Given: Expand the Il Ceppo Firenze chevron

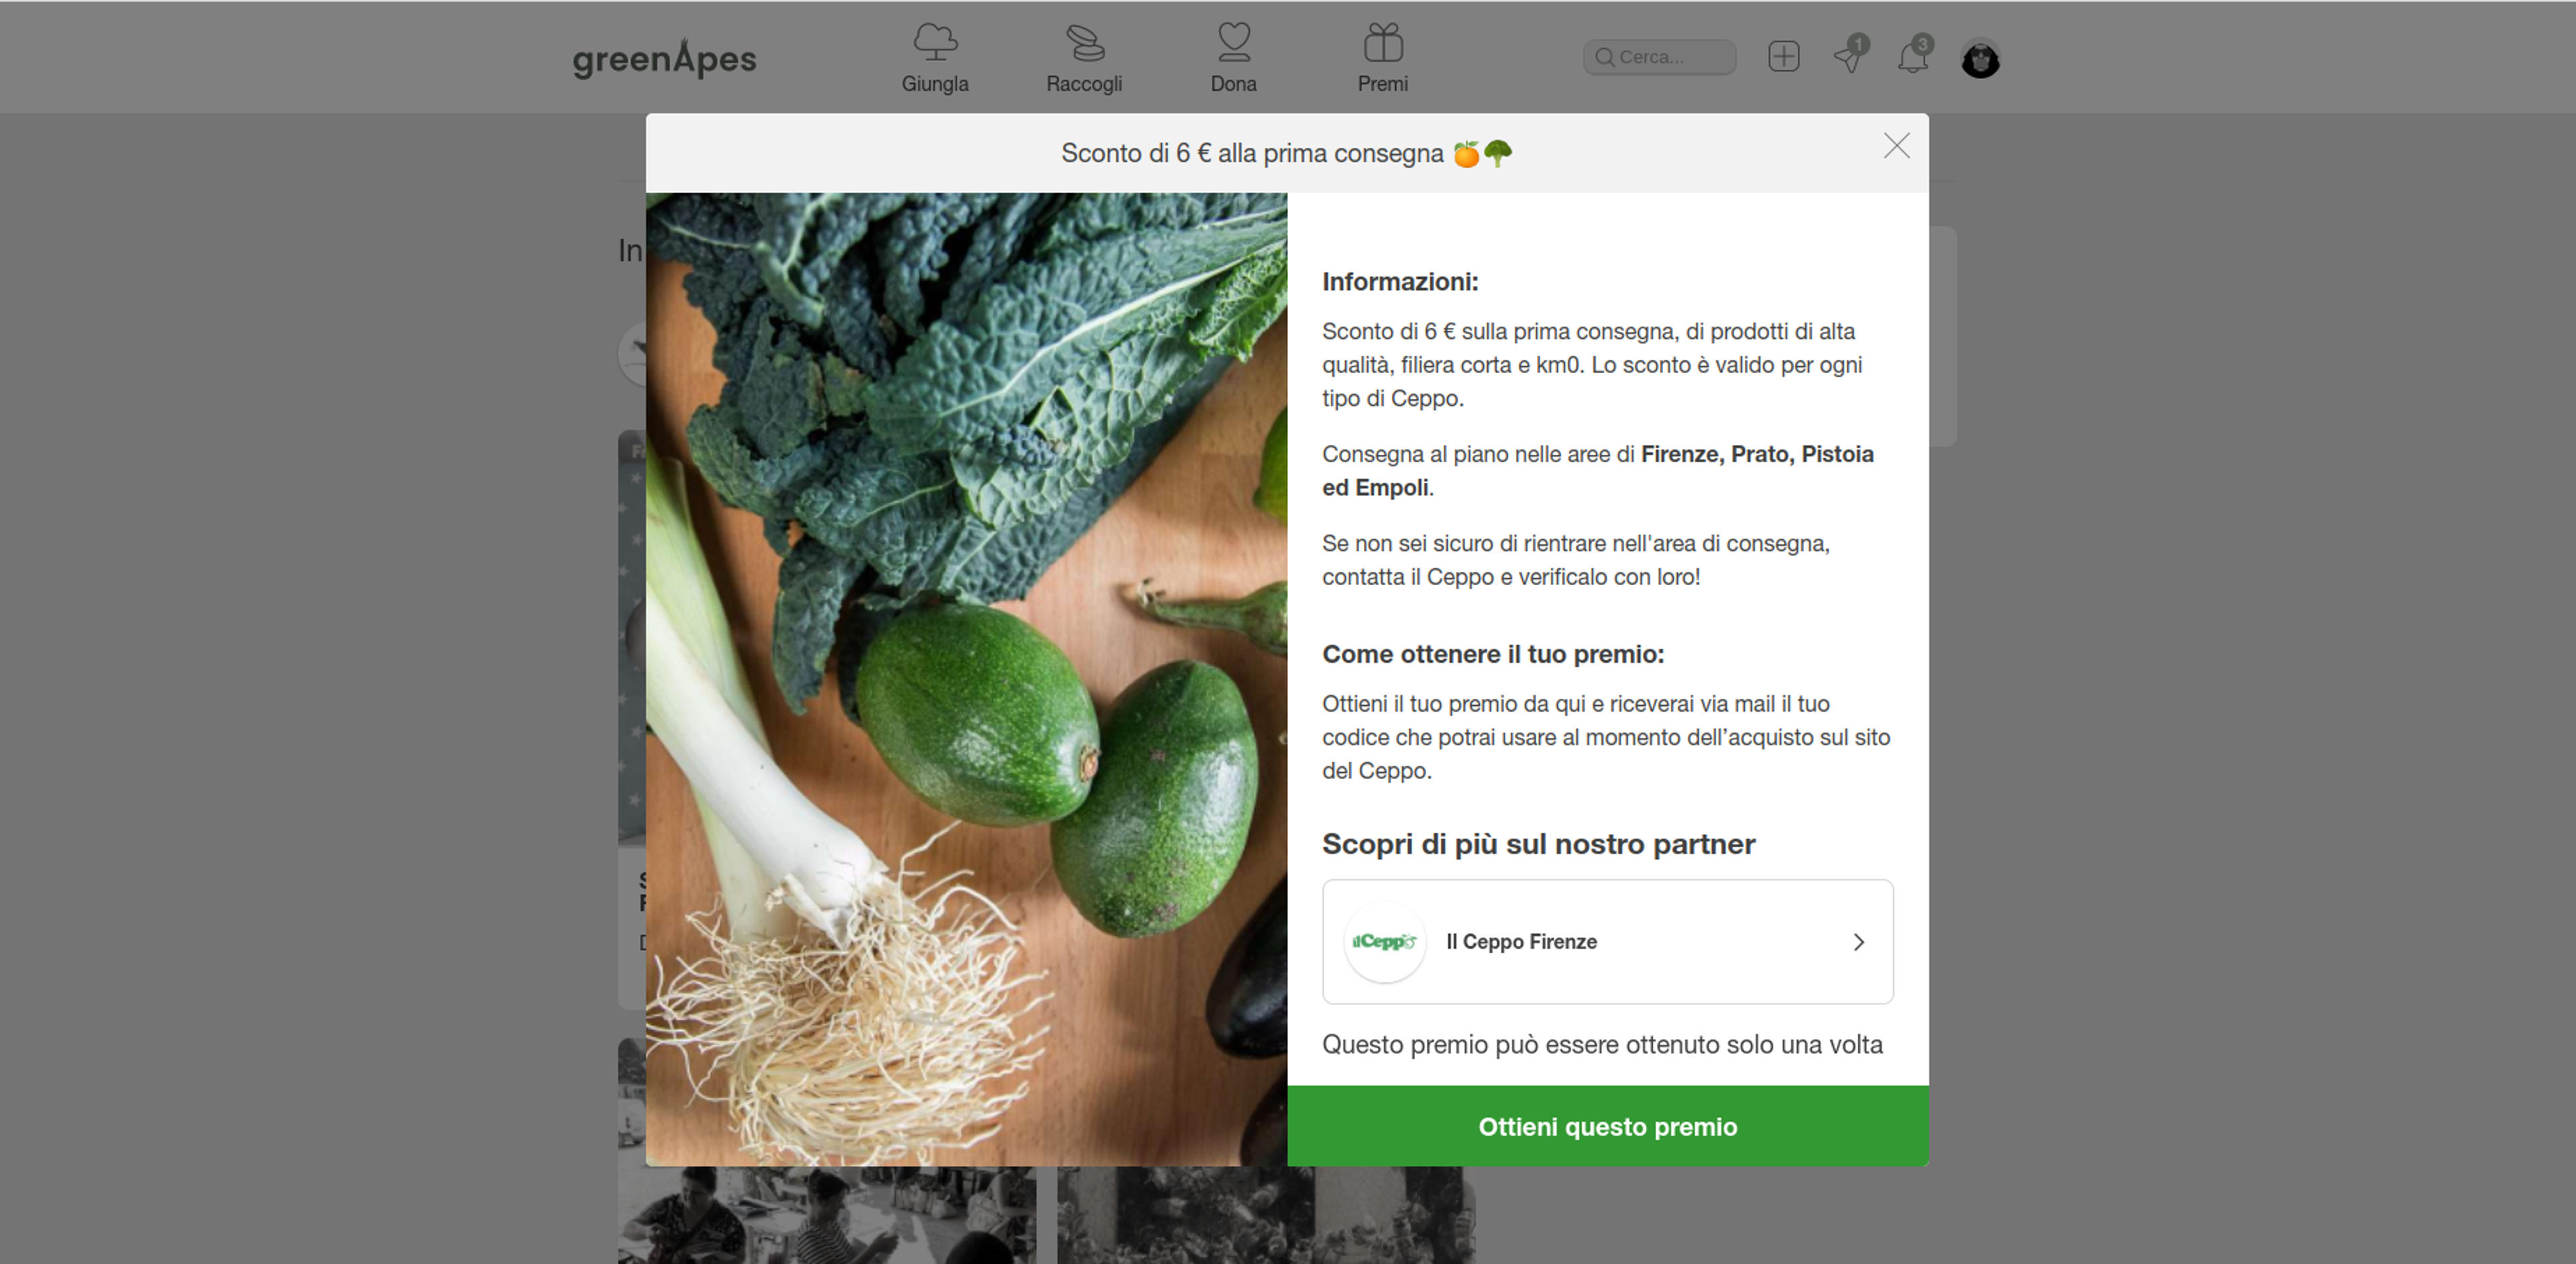Looking at the screenshot, I should click(x=1858, y=942).
